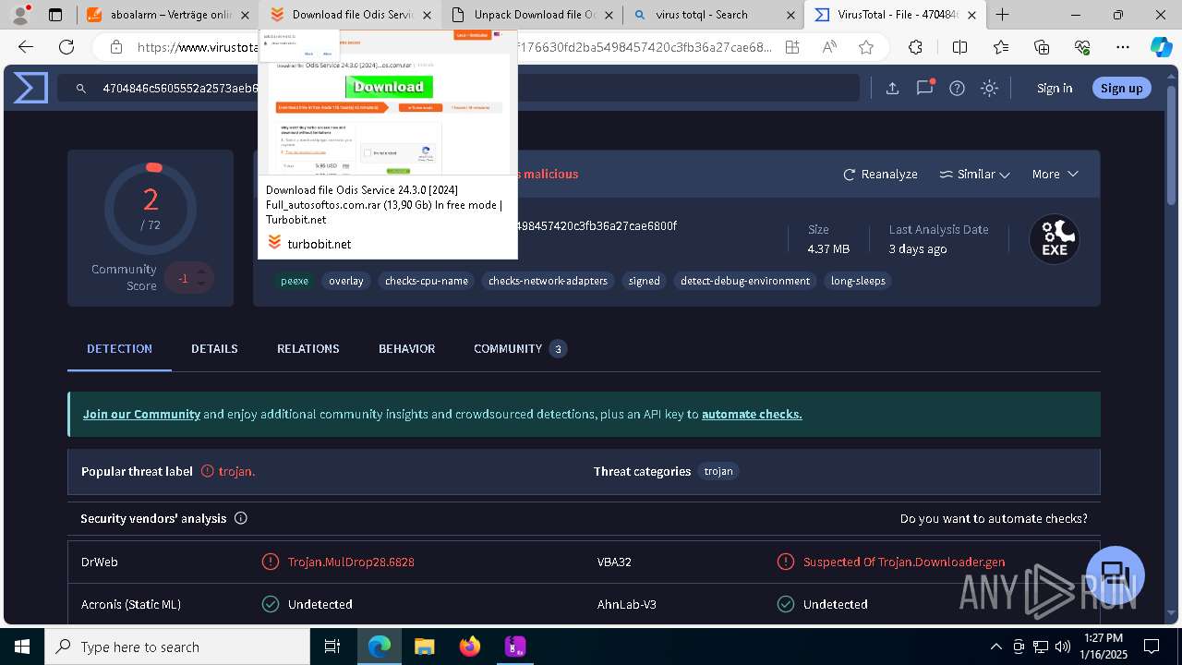Downvote the community score arrow
The width and height of the screenshot is (1182, 665).
(x=200, y=284)
